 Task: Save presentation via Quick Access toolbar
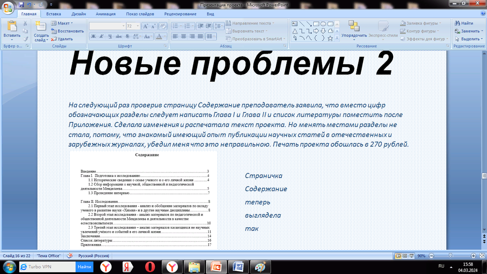pos(22,5)
